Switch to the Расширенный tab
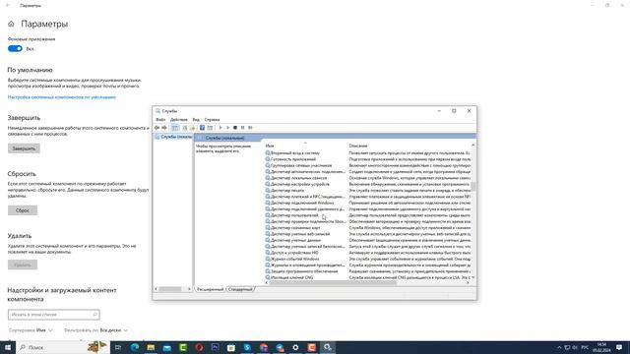This screenshot has width=630, height=354. coord(210,289)
